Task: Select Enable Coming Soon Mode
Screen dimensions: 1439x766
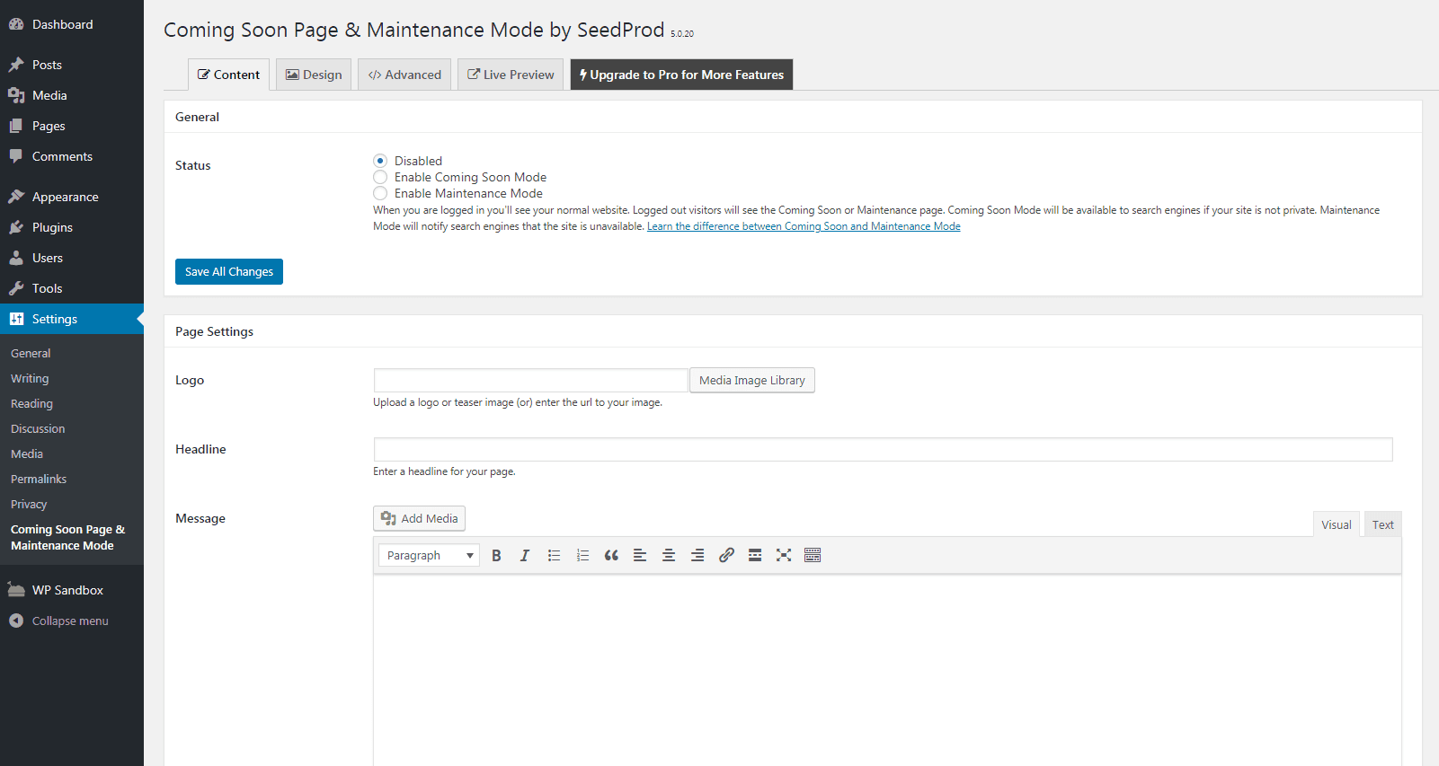Action: pos(380,177)
